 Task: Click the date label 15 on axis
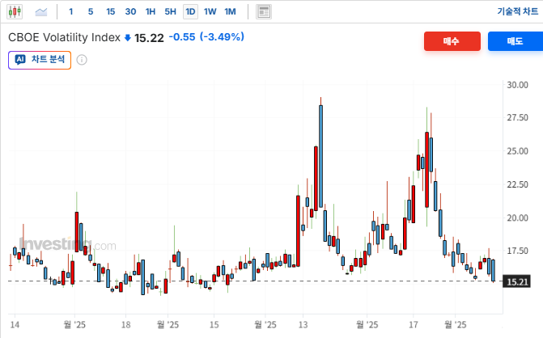tap(214, 325)
